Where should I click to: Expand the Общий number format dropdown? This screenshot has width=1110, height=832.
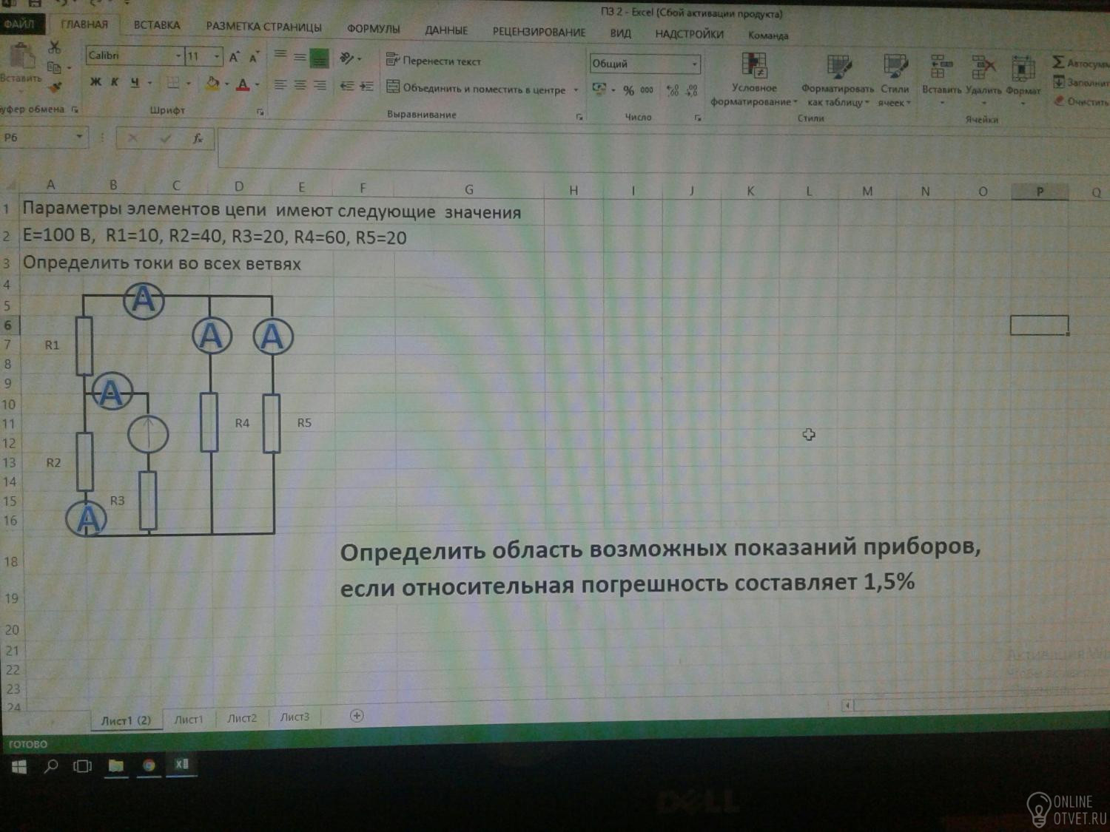694,64
